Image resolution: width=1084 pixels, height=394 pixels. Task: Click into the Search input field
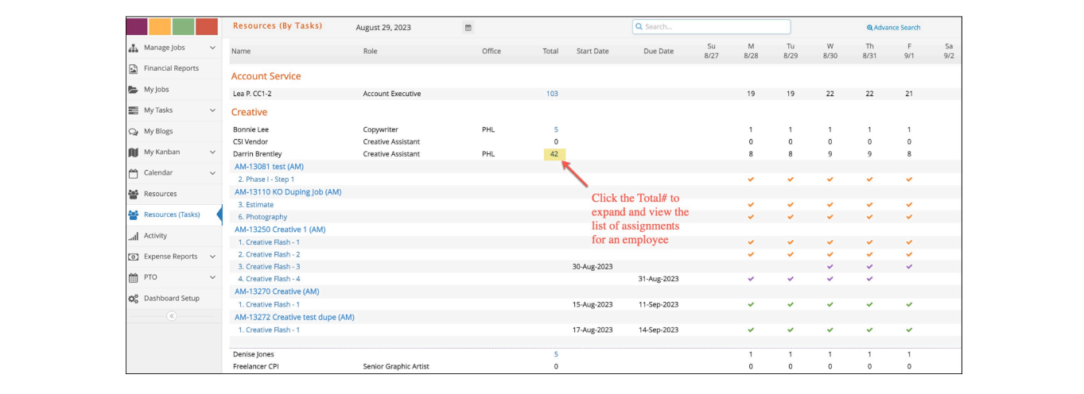pyautogui.click(x=712, y=27)
